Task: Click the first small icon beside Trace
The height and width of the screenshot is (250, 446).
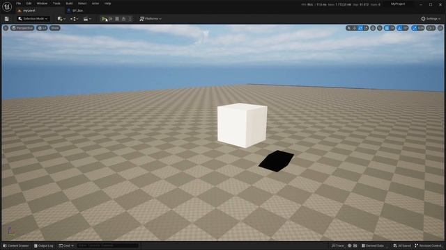Action: coord(350,246)
